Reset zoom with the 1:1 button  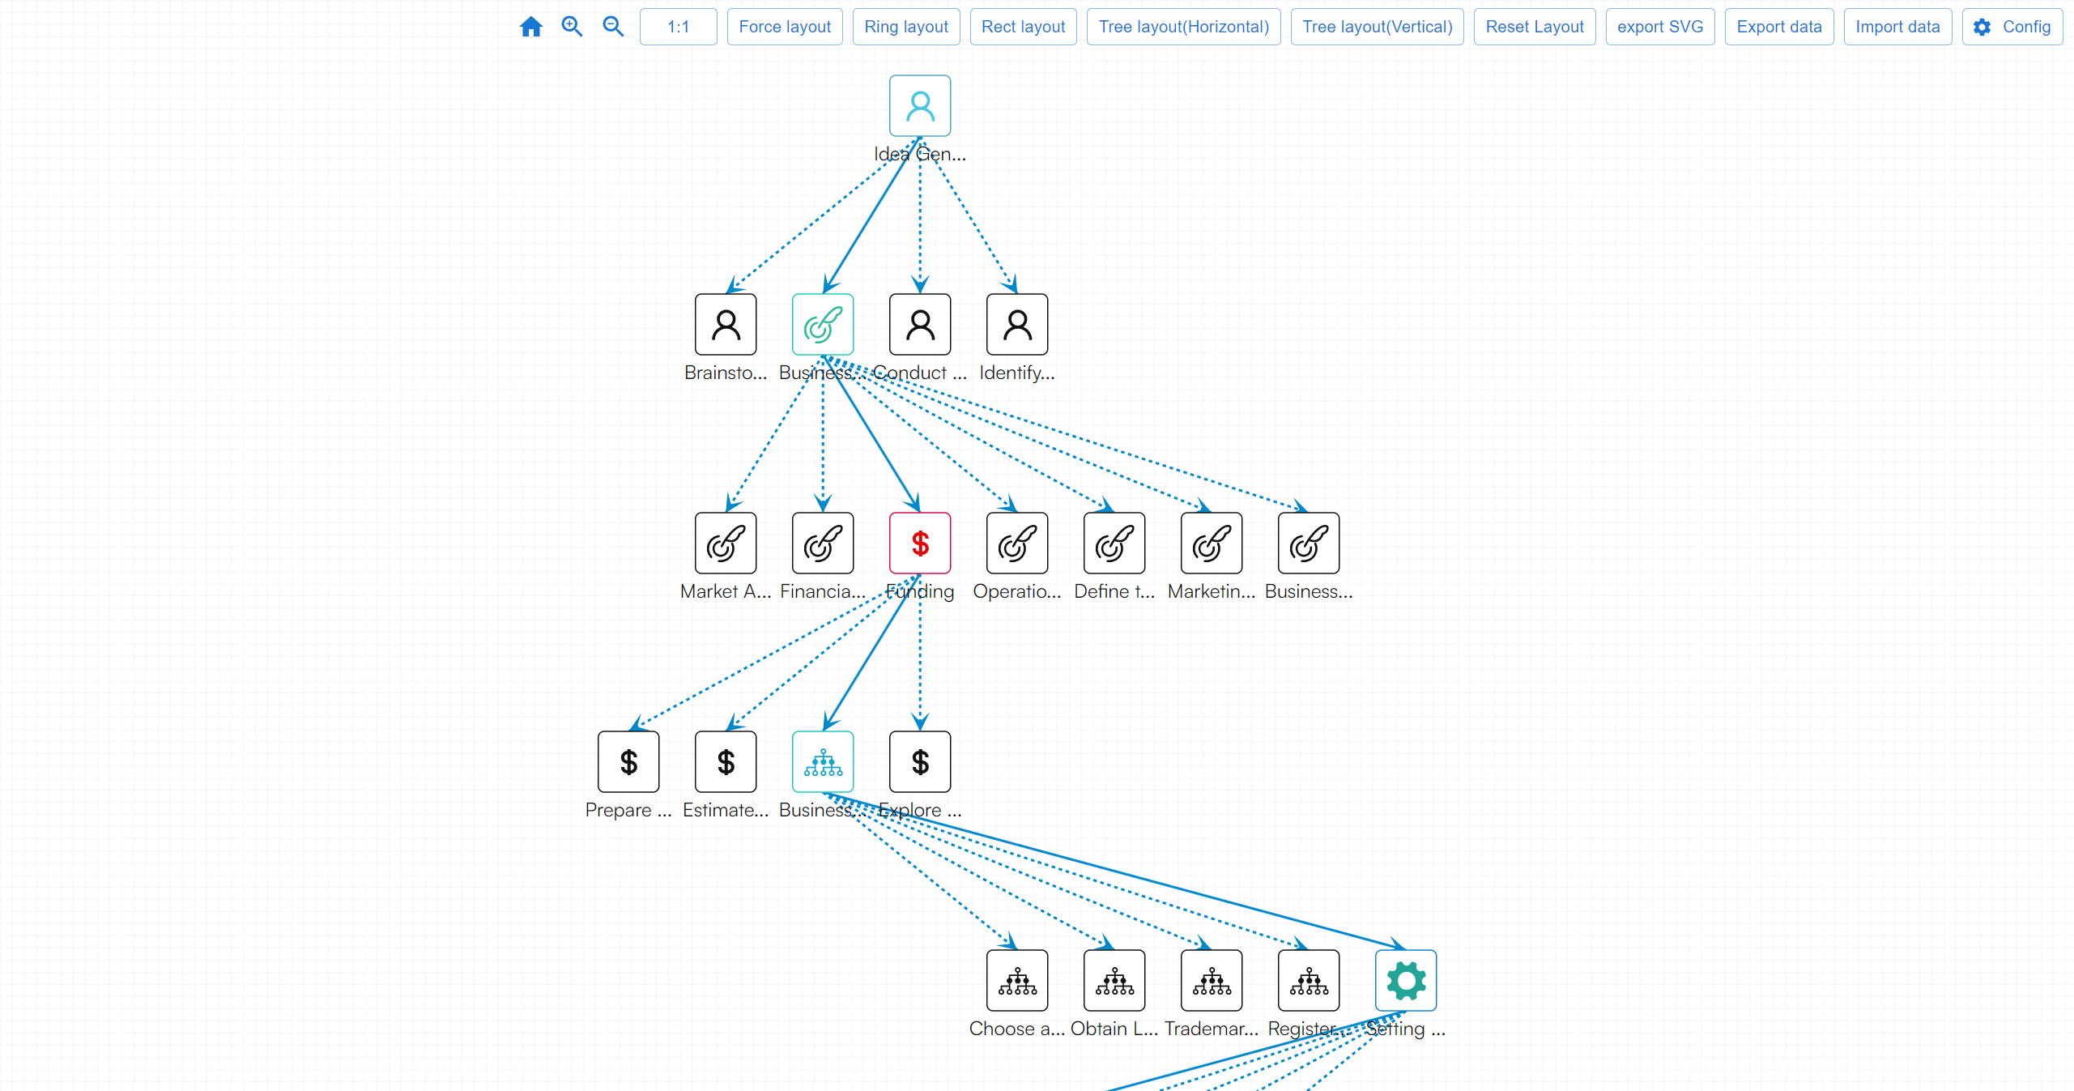[678, 27]
